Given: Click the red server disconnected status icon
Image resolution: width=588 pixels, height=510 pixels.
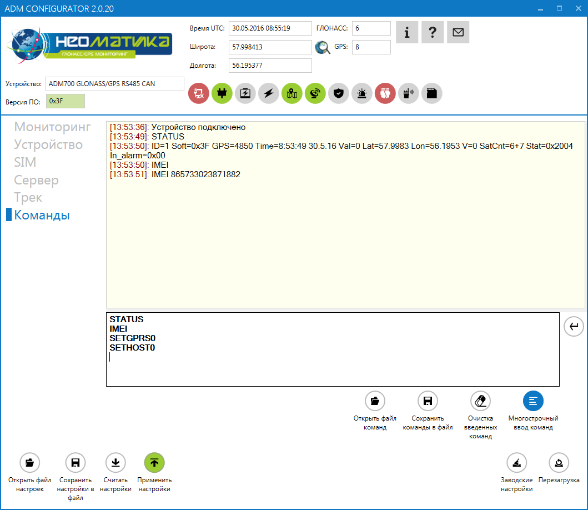Looking at the screenshot, I should (x=199, y=93).
